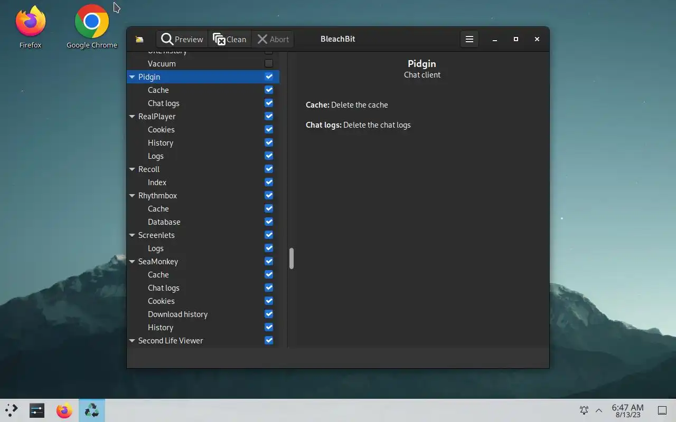The image size is (676, 422).
Task: Click the notifications bell in system tray
Action: pos(584,410)
